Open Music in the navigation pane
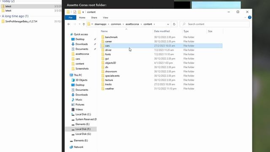The image size is (270, 152). tap(79, 100)
